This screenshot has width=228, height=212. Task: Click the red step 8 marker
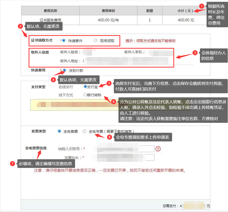point(110,137)
